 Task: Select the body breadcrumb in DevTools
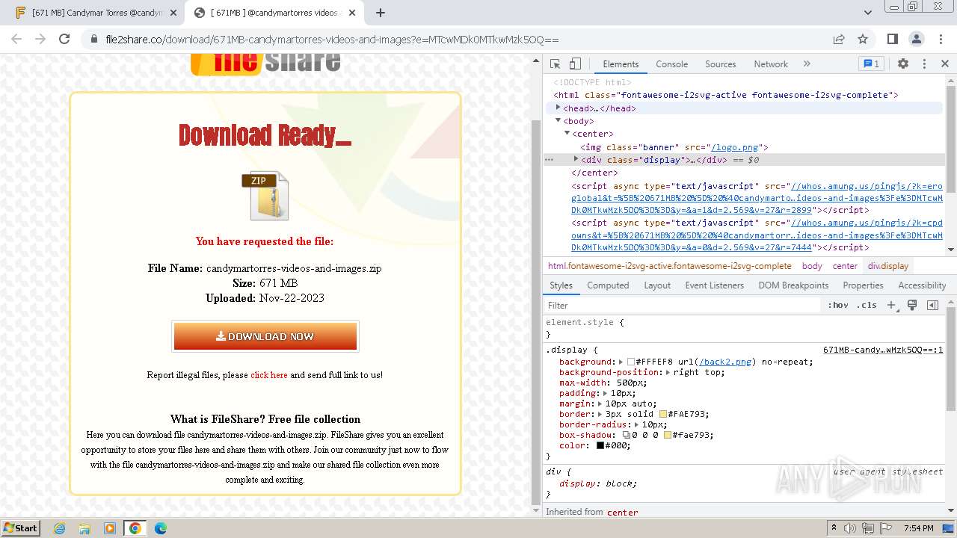coord(812,266)
